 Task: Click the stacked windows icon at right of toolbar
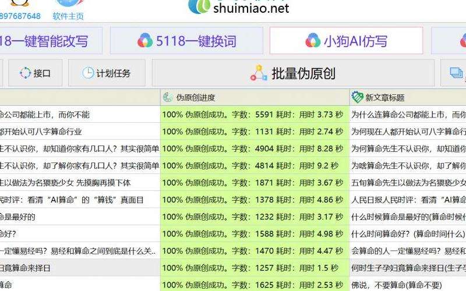pyautogui.click(x=456, y=73)
